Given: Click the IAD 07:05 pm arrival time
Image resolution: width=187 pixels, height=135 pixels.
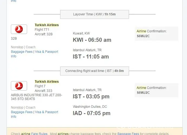Looking at the screenshot, I should tap(92, 113).
